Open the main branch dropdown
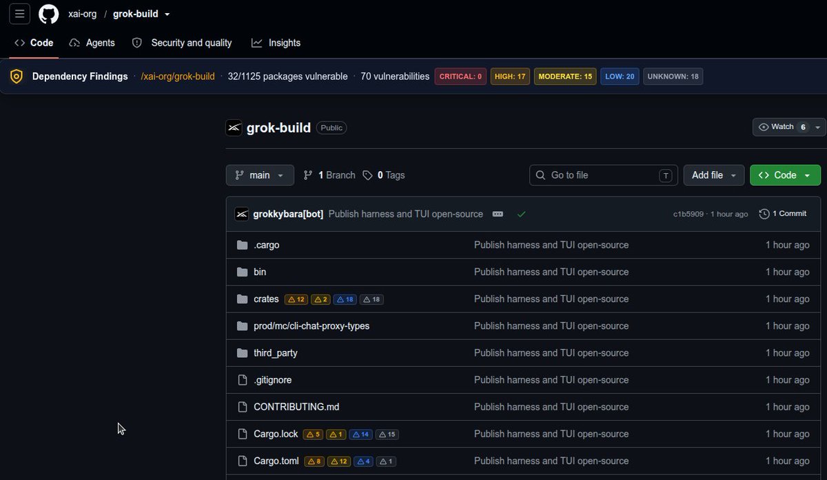Image resolution: width=827 pixels, height=480 pixels. 260,175
